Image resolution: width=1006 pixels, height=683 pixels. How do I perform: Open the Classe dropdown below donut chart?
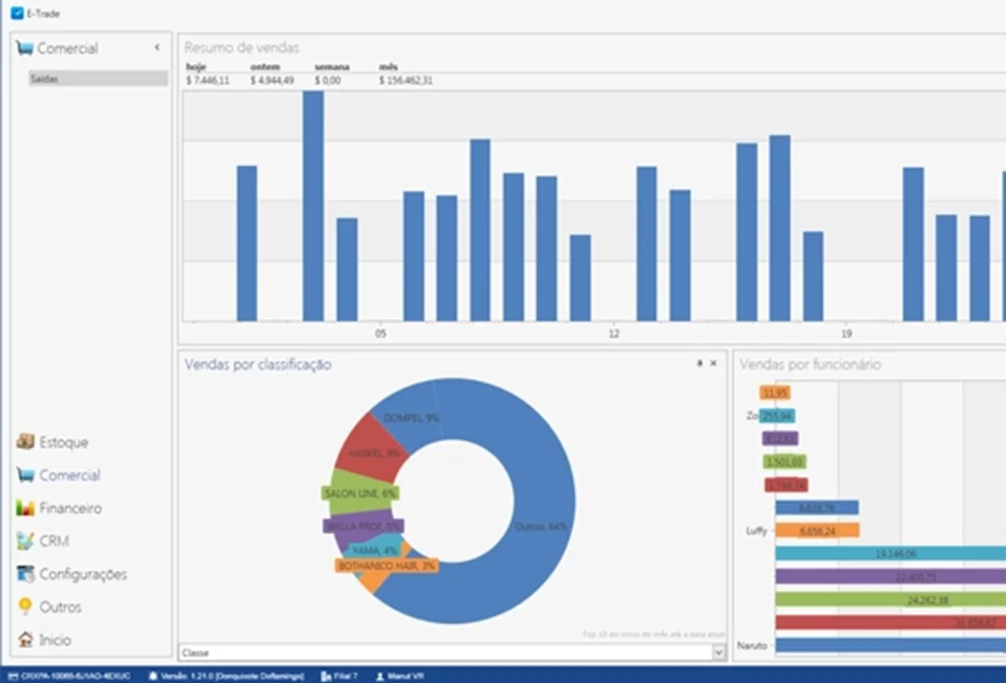718,653
